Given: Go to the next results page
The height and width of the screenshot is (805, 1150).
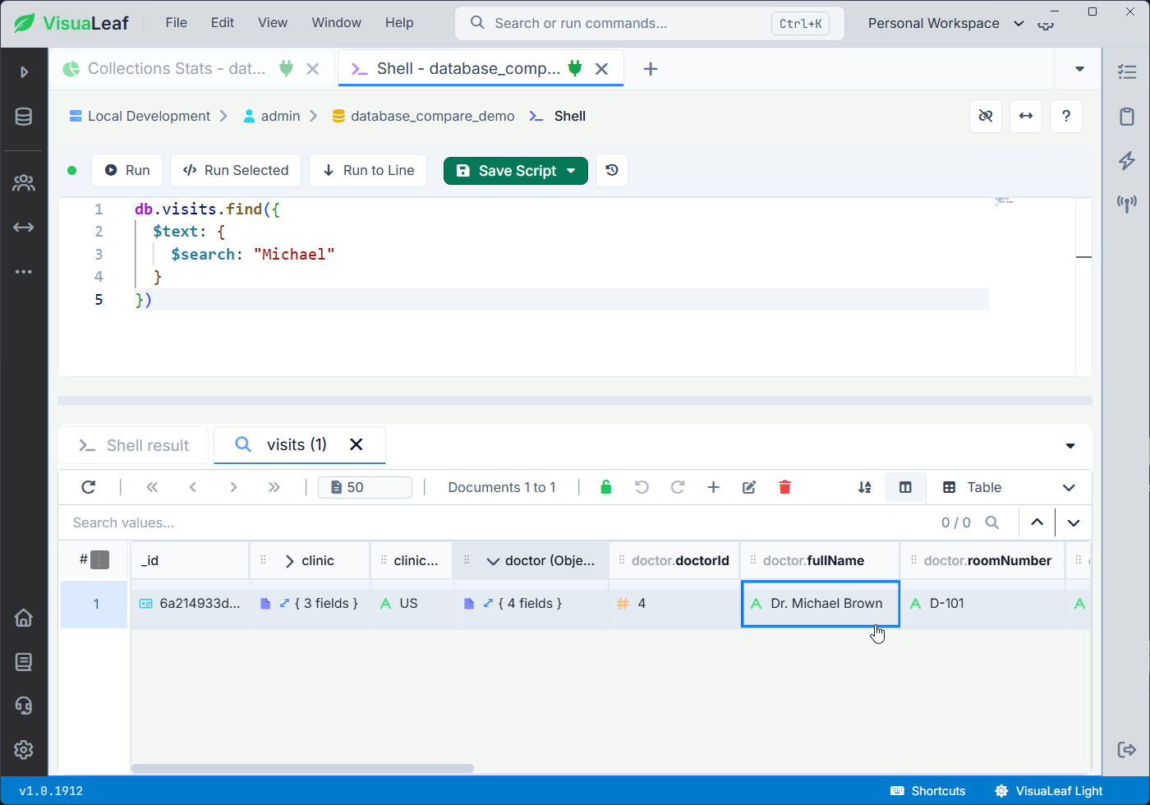Looking at the screenshot, I should [x=233, y=487].
